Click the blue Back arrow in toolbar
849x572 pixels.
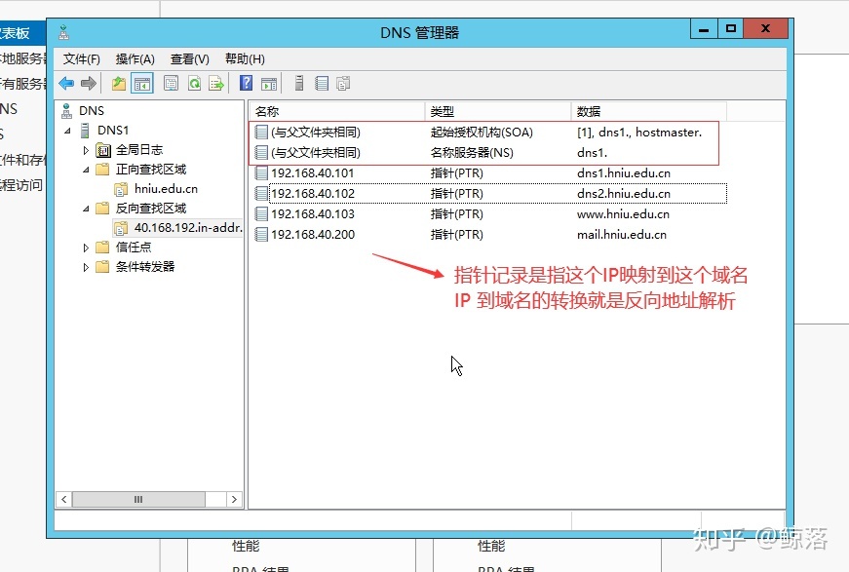click(x=66, y=84)
